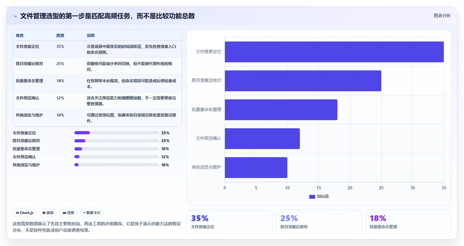The image size is (464, 246).
Task: Click the 说明 table column header
Action: coord(91,36)
